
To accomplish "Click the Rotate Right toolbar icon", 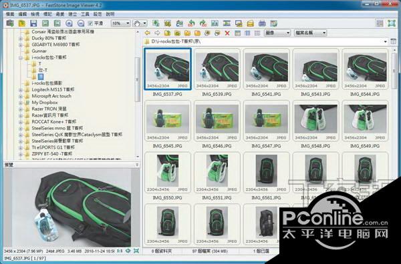I will tap(203, 23).
